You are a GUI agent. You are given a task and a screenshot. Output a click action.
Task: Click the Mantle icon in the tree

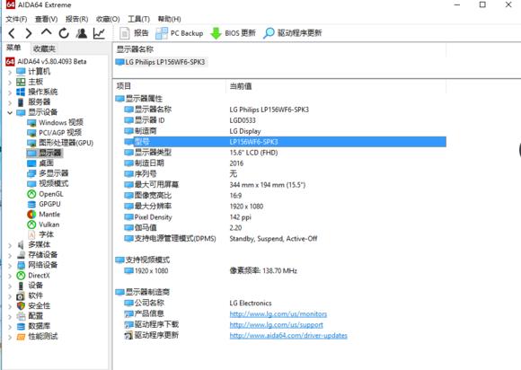[x=31, y=215]
